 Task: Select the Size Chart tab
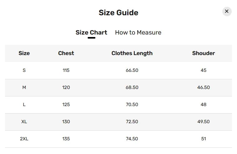click(91, 32)
